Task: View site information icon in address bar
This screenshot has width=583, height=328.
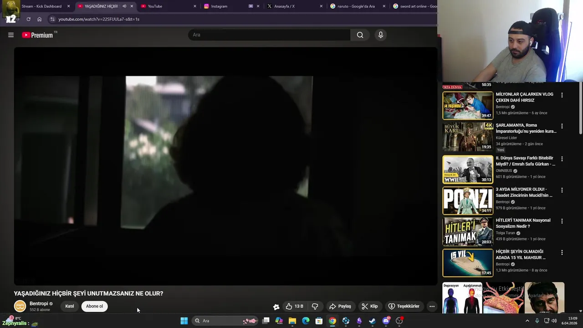Action: tap(52, 19)
